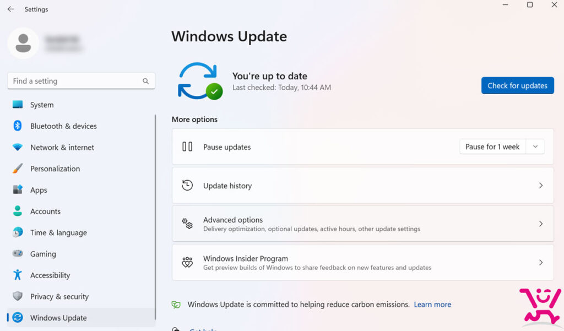The width and height of the screenshot is (564, 331).
Task: Minimize the Settings window
Action: coord(506,4)
